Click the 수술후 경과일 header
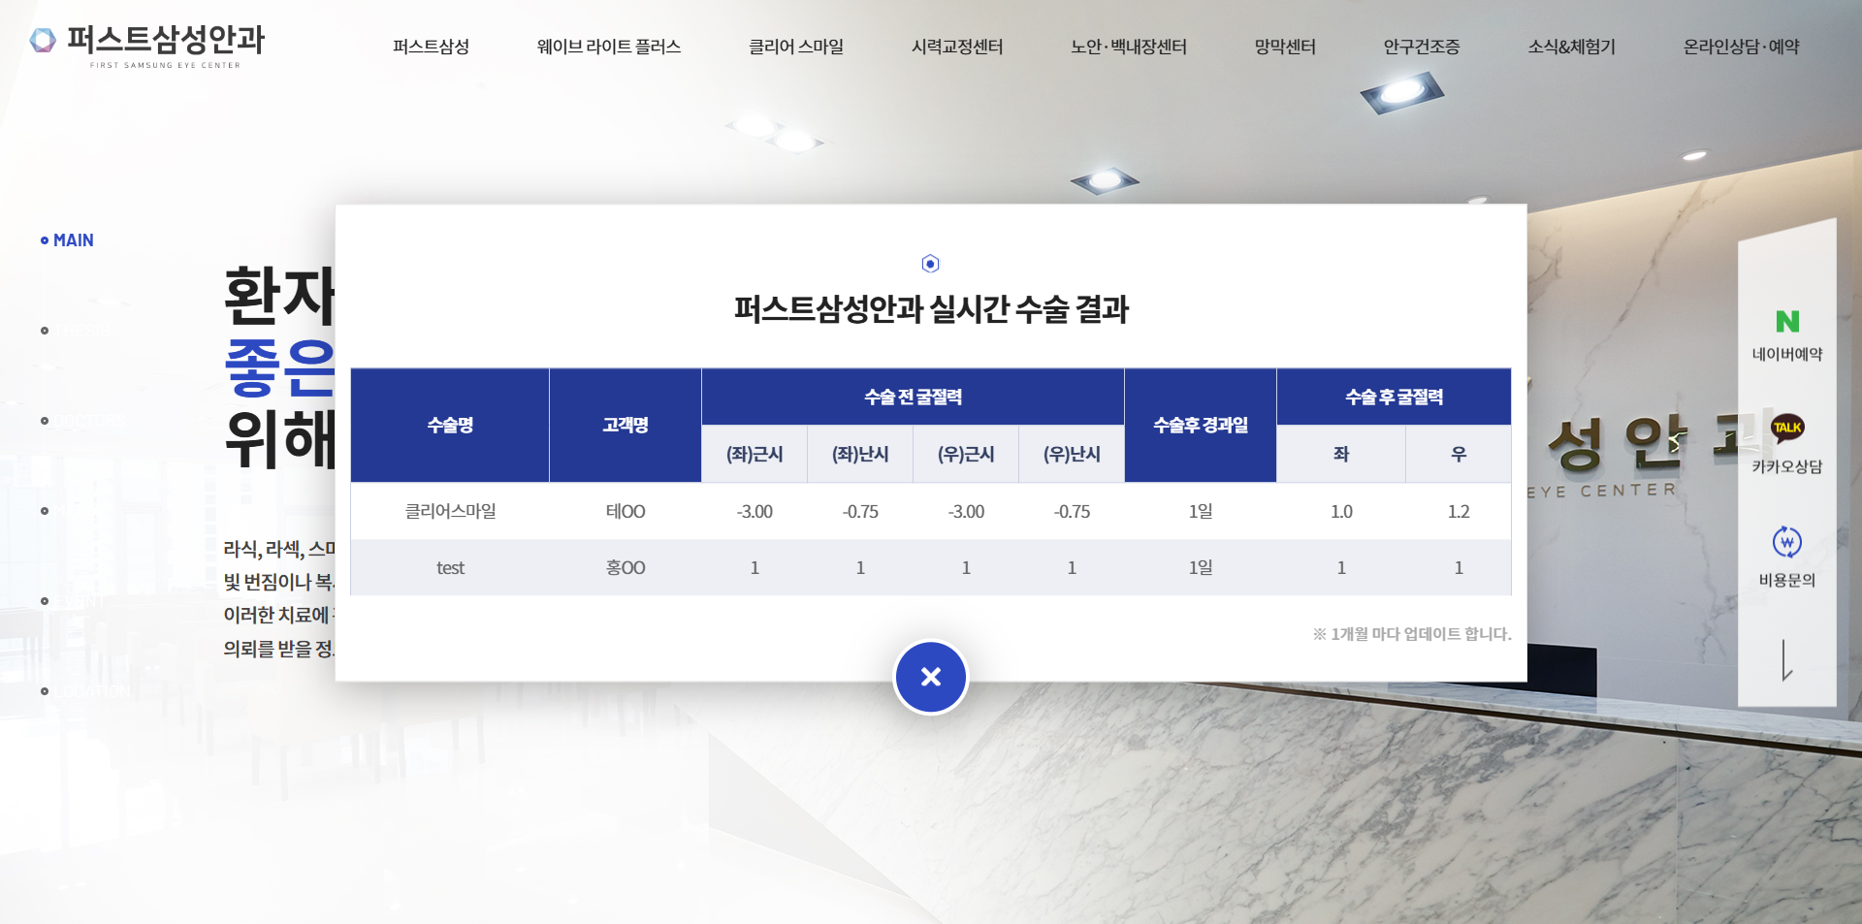 click(x=1201, y=425)
